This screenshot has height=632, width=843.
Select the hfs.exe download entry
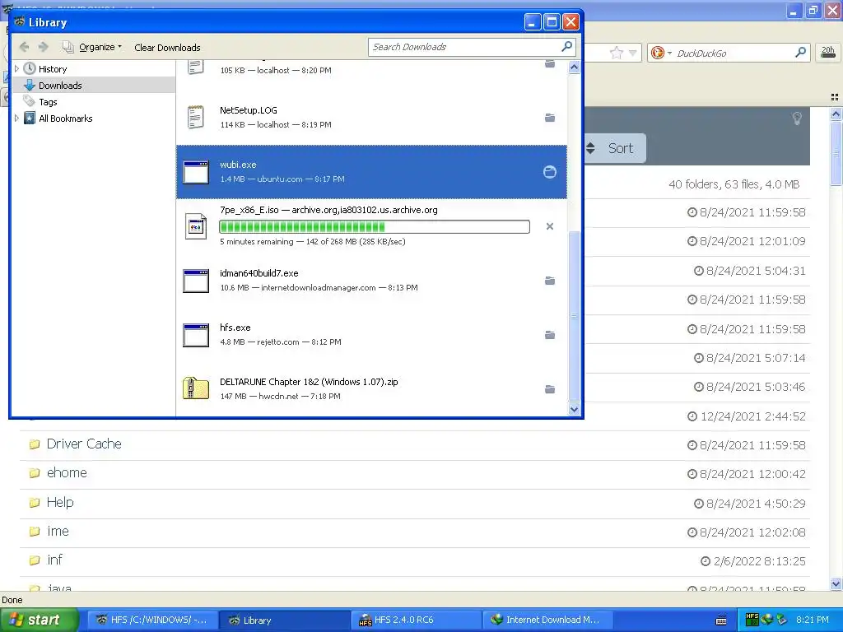(371, 335)
